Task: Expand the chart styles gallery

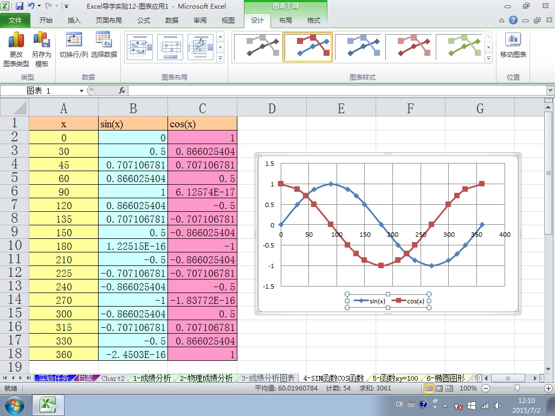Action: (488, 58)
